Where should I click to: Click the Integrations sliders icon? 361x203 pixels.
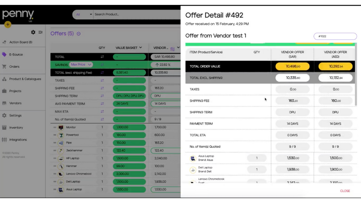click(x=4, y=140)
